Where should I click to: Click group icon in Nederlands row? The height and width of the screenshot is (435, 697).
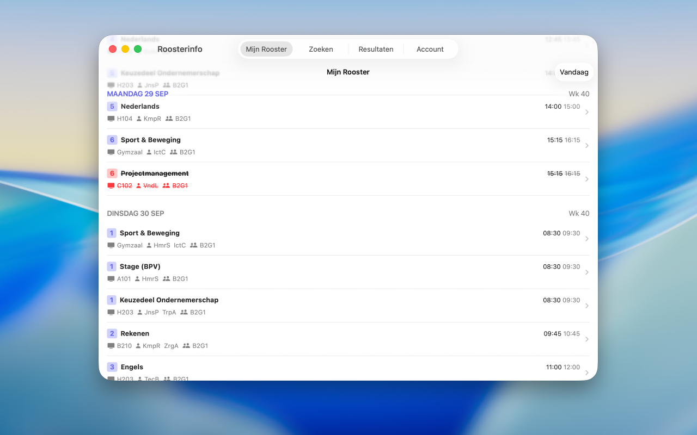(169, 119)
